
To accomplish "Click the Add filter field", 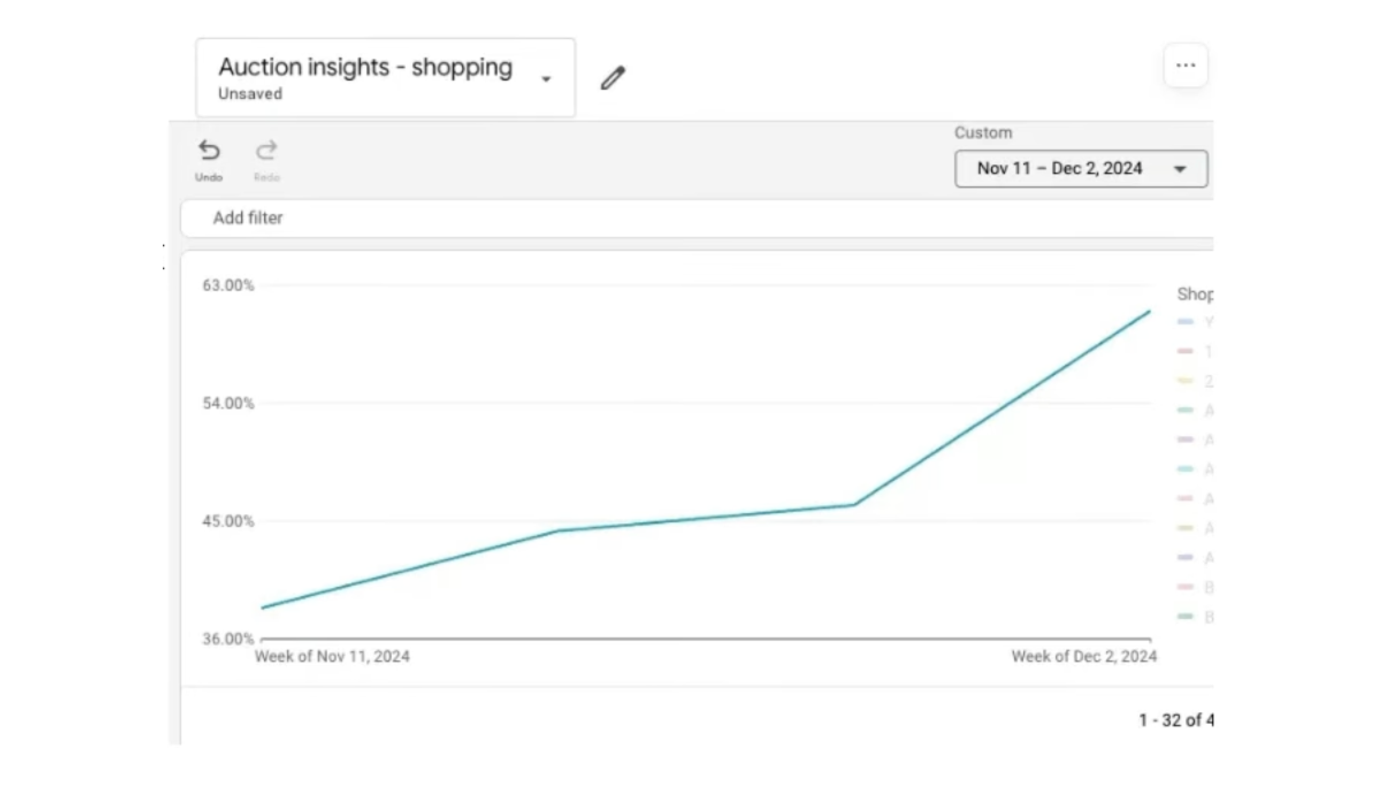I will 248,218.
